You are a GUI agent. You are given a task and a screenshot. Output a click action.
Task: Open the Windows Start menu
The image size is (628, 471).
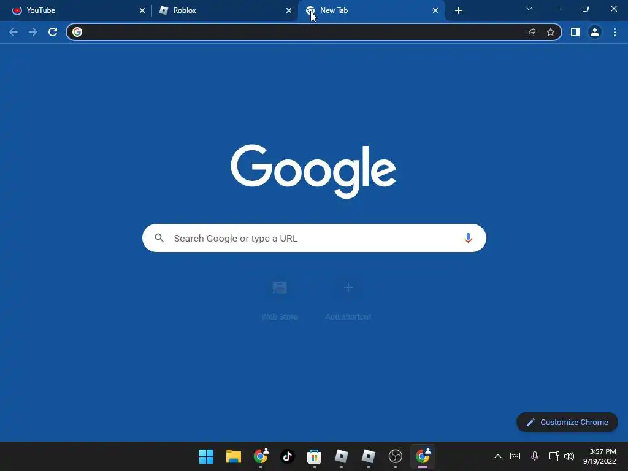click(206, 456)
